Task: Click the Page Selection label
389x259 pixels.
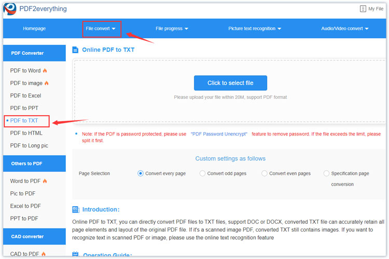Action: pyautogui.click(x=94, y=173)
